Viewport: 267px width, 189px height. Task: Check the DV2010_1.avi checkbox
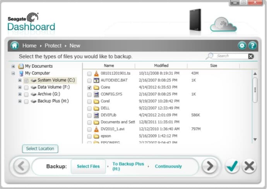click(x=89, y=129)
